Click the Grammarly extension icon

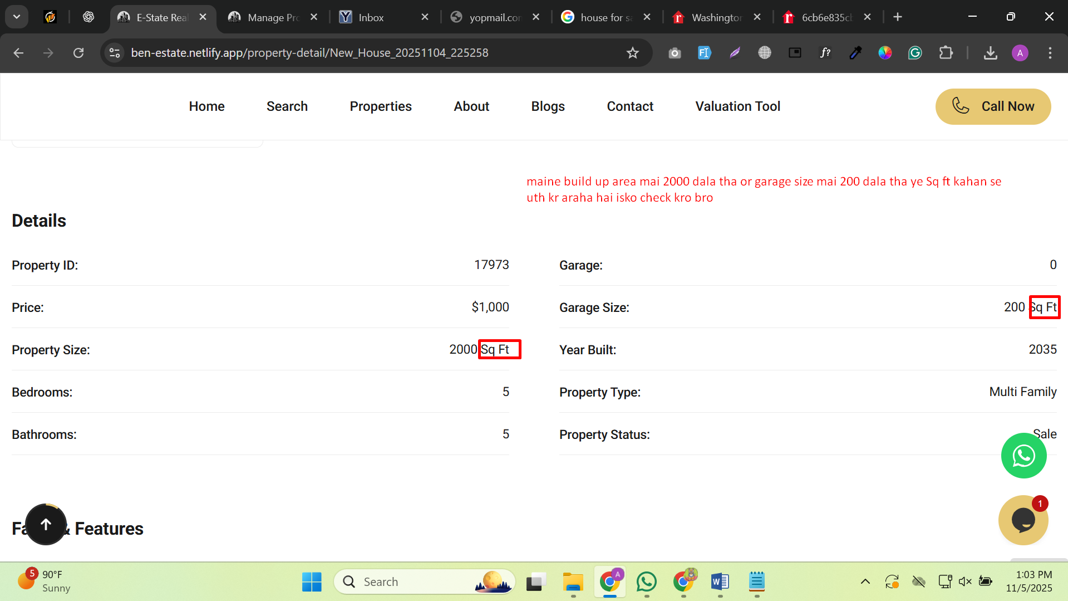pyautogui.click(x=915, y=53)
